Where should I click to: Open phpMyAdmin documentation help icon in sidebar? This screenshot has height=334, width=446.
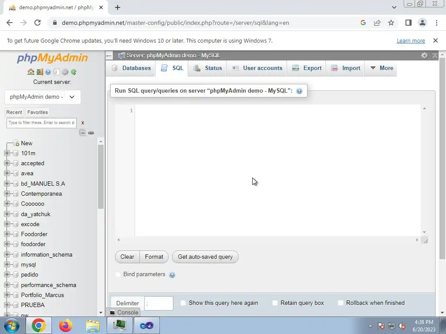(48, 72)
